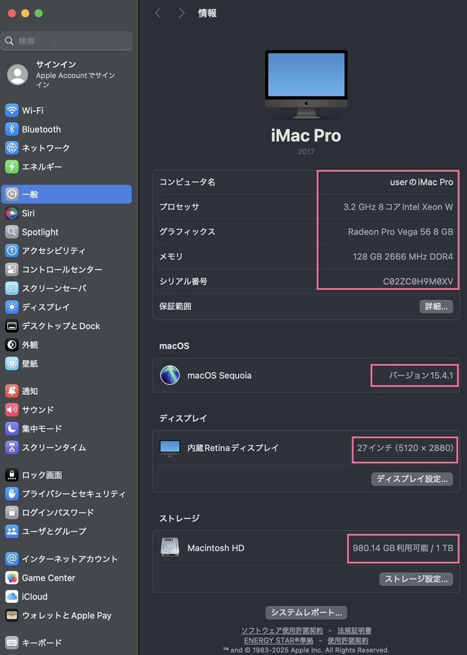Click serial number C02ZC0H9M0XV

[x=418, y=282]
